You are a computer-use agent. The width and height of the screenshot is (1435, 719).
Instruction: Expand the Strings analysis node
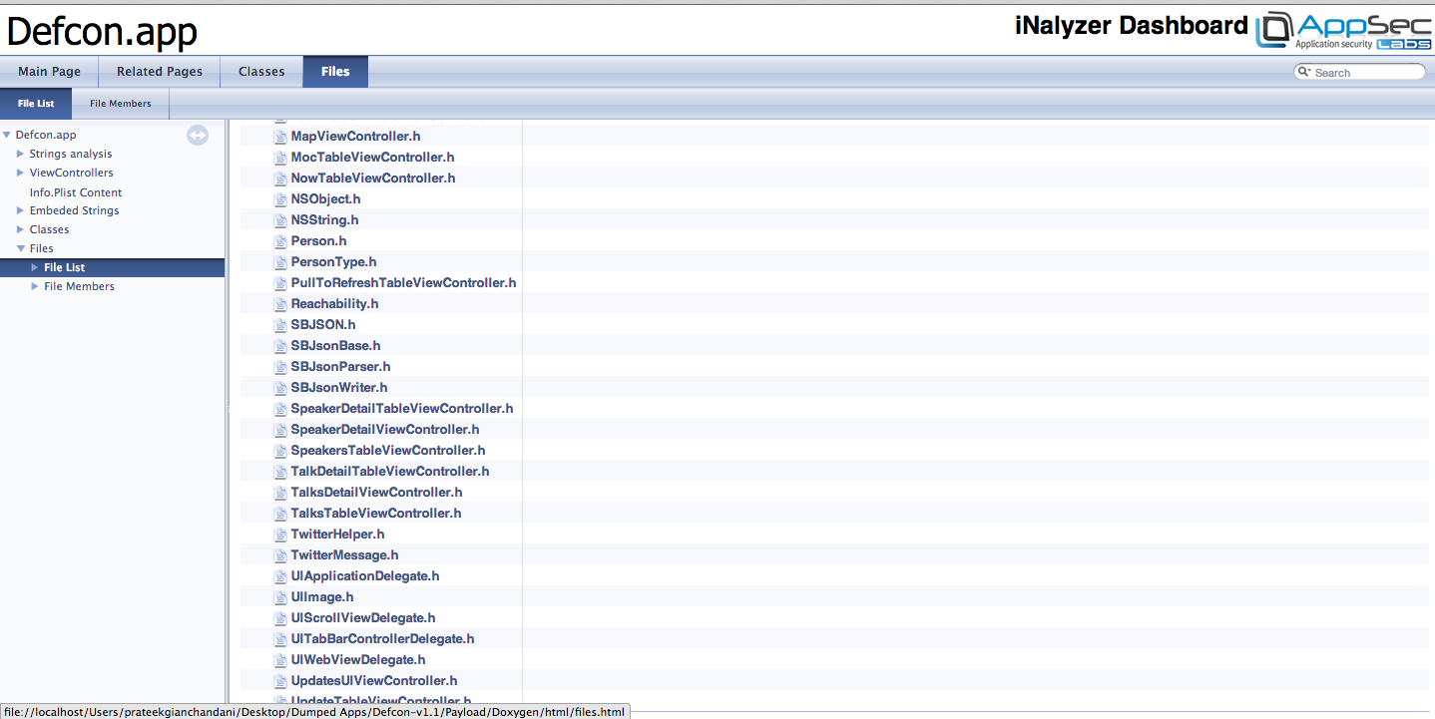[20, 154]
